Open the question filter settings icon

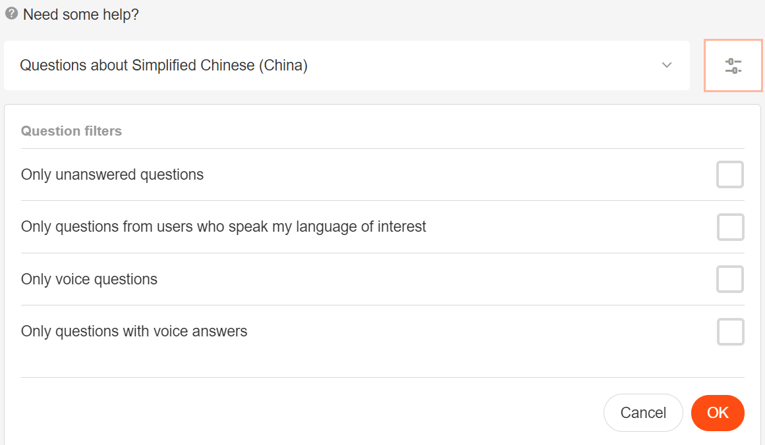[x=733, y=66]
